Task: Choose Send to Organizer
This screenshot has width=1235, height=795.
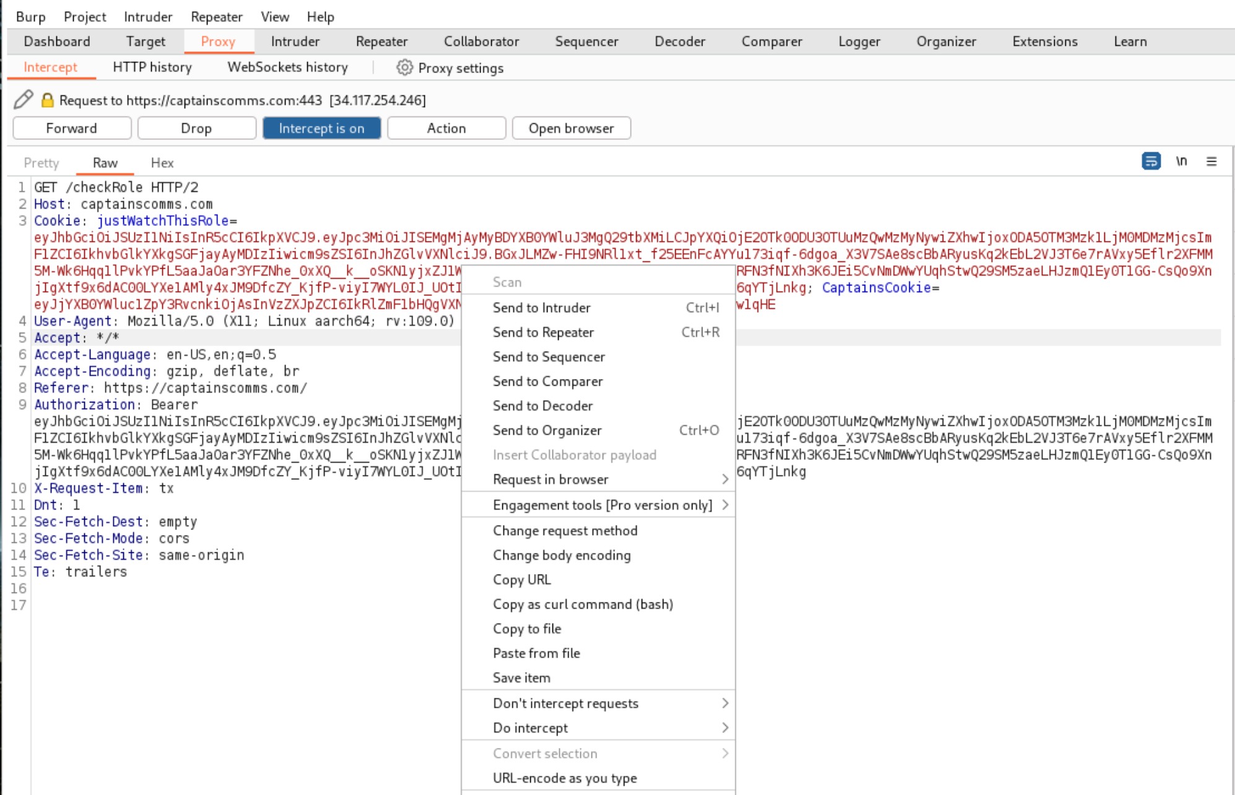Action: tap(598, 430)
